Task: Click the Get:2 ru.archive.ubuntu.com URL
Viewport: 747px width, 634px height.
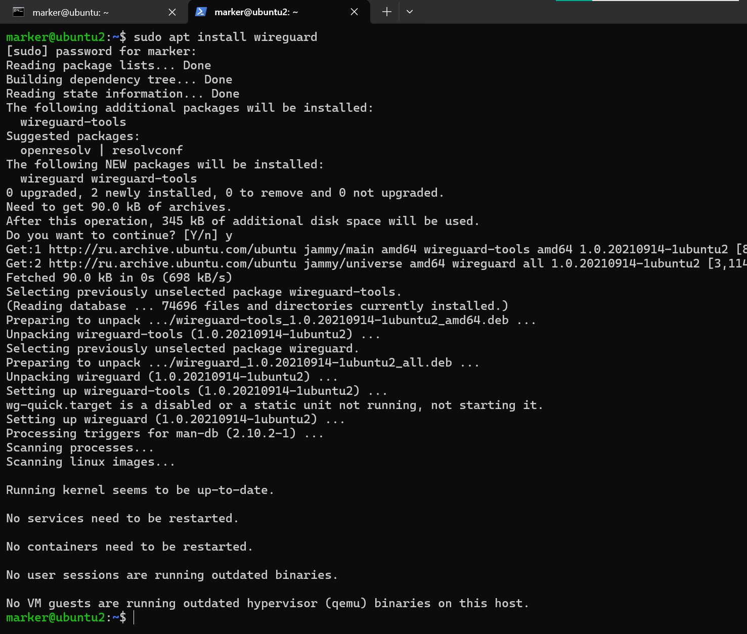Action: [172, 263]
